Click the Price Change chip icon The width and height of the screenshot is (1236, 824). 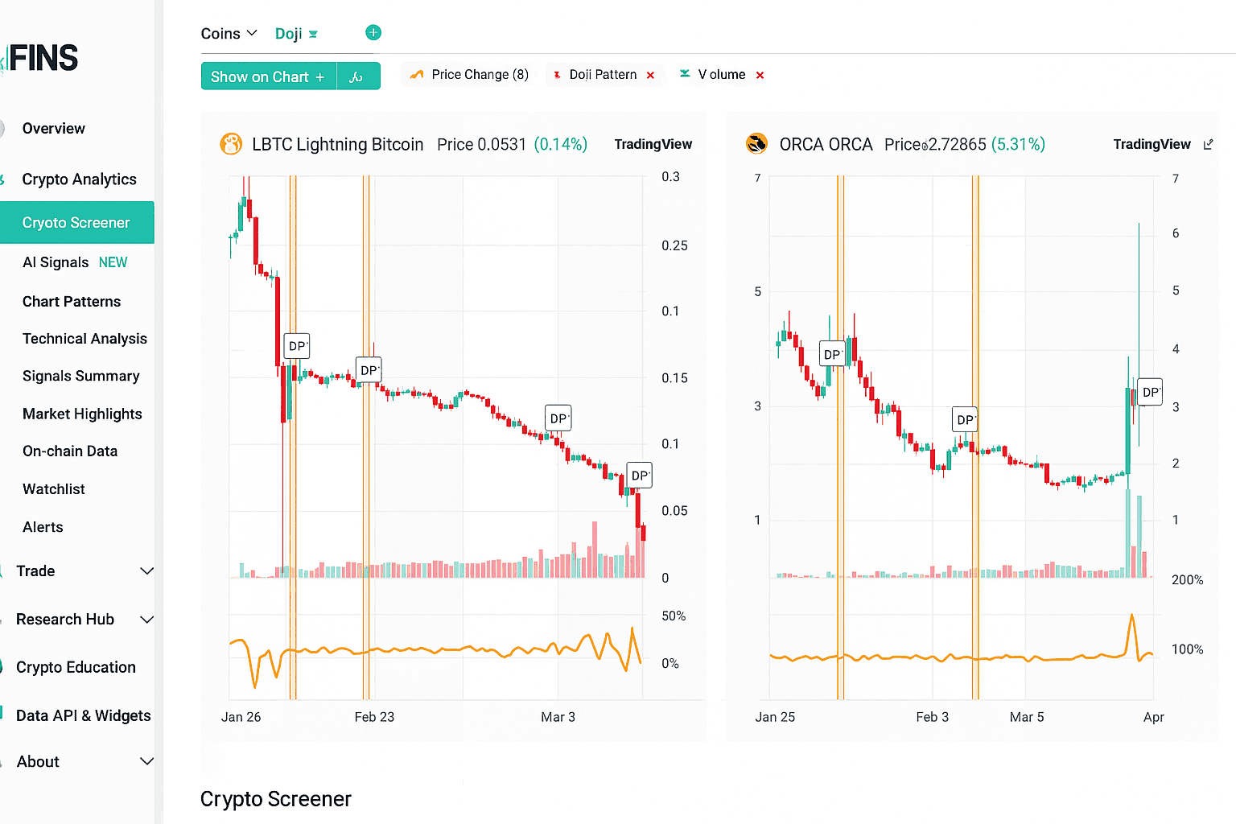tap(417, 75)
